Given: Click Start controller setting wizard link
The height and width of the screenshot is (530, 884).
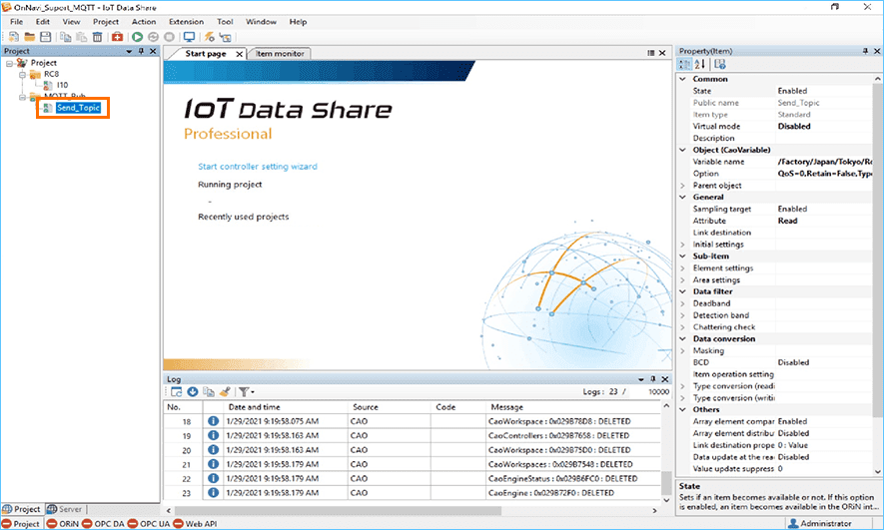Looking at the screenshot, I should pyautogui.click(x=258, y=166).
